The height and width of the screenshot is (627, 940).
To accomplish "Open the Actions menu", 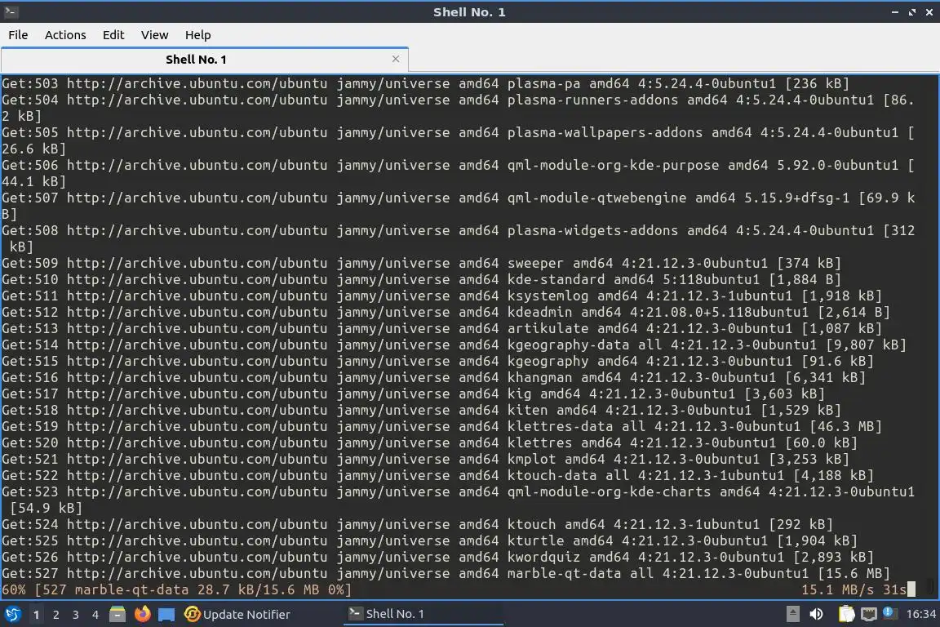I will click(65, 35).
